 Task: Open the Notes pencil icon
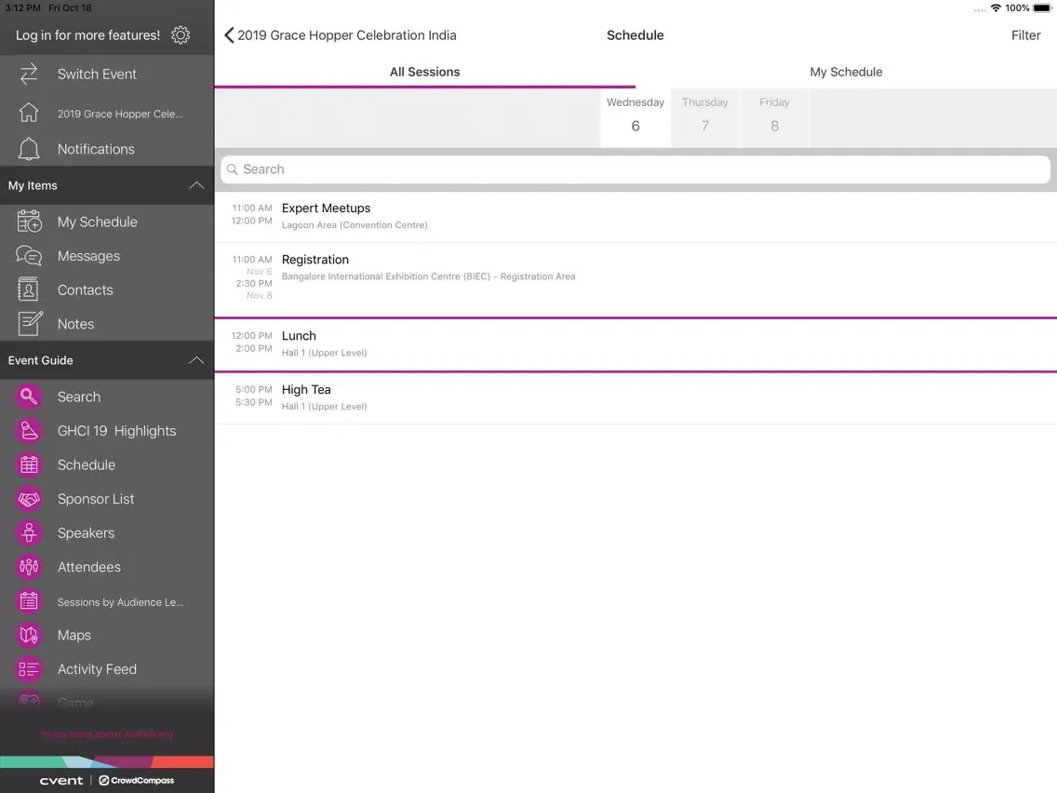[30, 324]
